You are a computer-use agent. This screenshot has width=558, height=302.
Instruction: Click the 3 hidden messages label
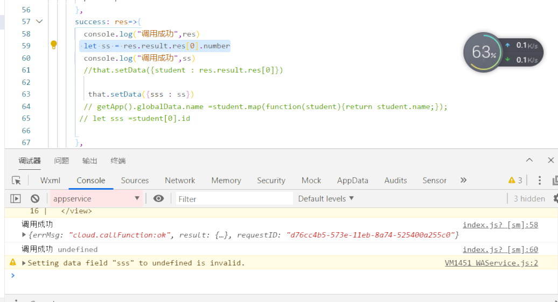click(529, 199)
